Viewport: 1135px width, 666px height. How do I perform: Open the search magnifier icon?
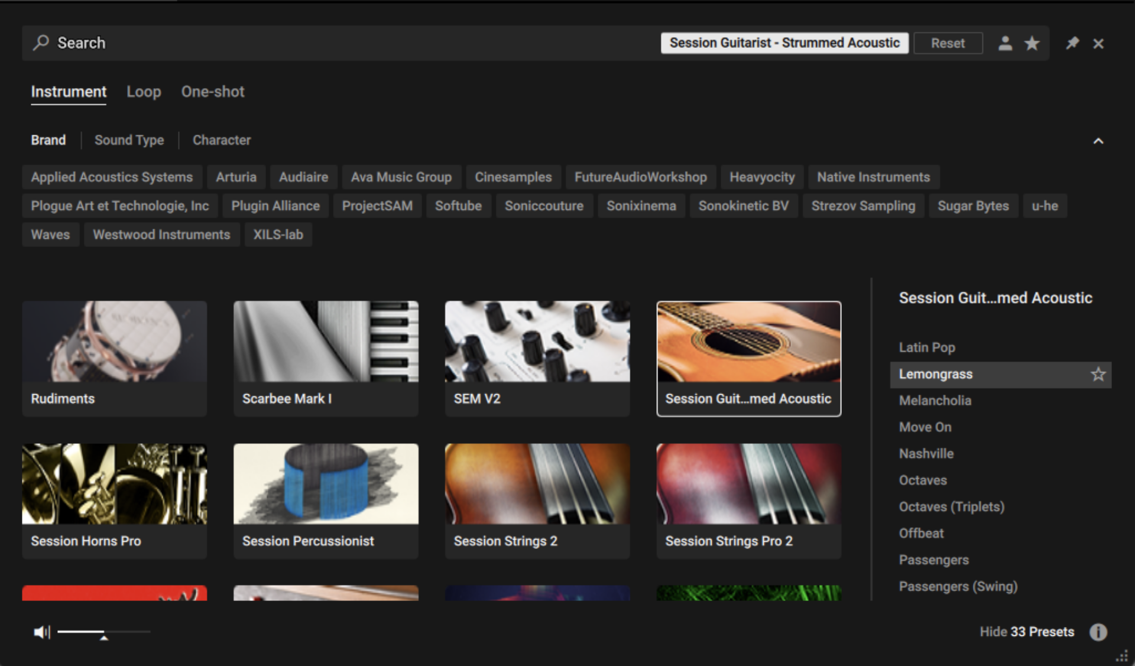click(x=40, y=43)
